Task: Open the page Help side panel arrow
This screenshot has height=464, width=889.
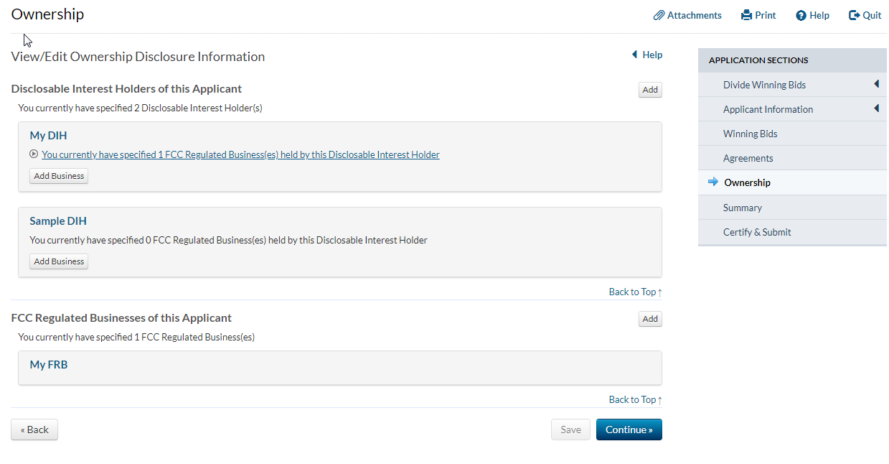Action: tap(634, 55)
